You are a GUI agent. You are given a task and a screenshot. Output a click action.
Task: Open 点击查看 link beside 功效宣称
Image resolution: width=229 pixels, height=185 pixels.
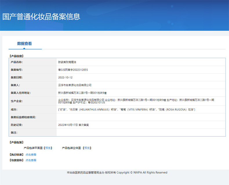coord(31,160)
